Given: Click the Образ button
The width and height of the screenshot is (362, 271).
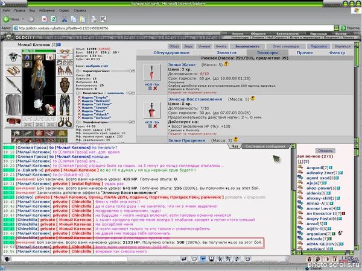Looking at the screenshot, I should [174, 46].
